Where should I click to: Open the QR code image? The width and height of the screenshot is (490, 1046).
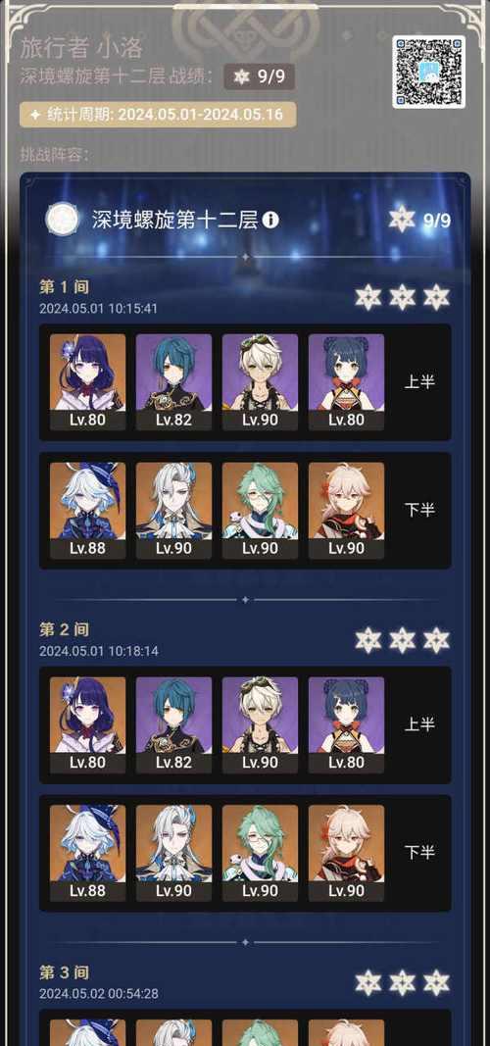428,72
